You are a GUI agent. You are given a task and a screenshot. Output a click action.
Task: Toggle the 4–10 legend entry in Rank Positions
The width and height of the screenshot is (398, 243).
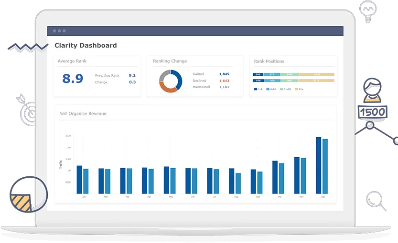(x=271, y=89)
